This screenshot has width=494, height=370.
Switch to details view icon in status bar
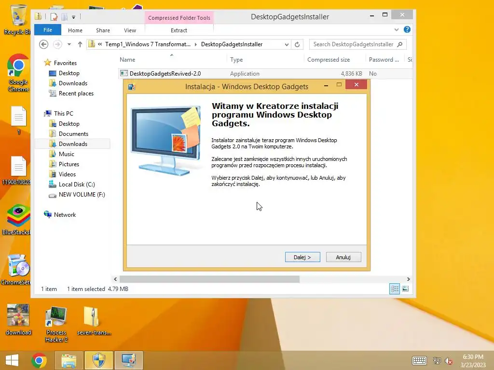tap(395, 289)
